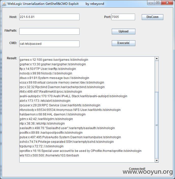Select the rpcuser:x:29:29 RPC Service User line
Viewport: 175px width, 179px height.
click(x=60, y=105)
